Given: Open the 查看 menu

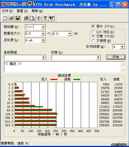Looking at the screenshot, I should [x=22, y=11].
